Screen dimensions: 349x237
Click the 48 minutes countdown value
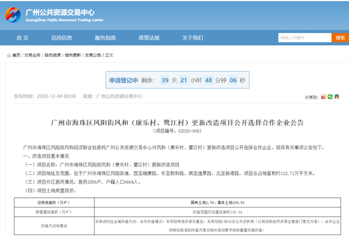click(x=208, y=80)
